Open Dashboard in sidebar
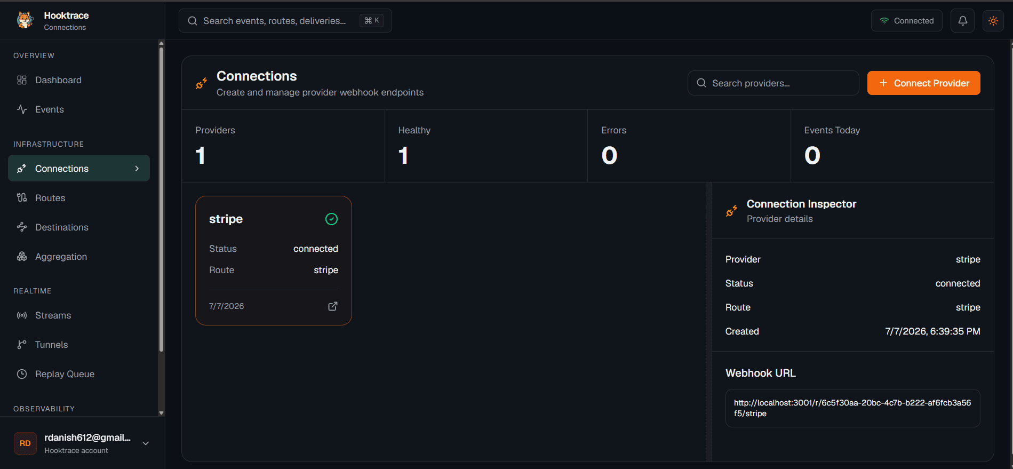Image resolution: width=1013 pixels, height=469 pixels. coord(79,80)
